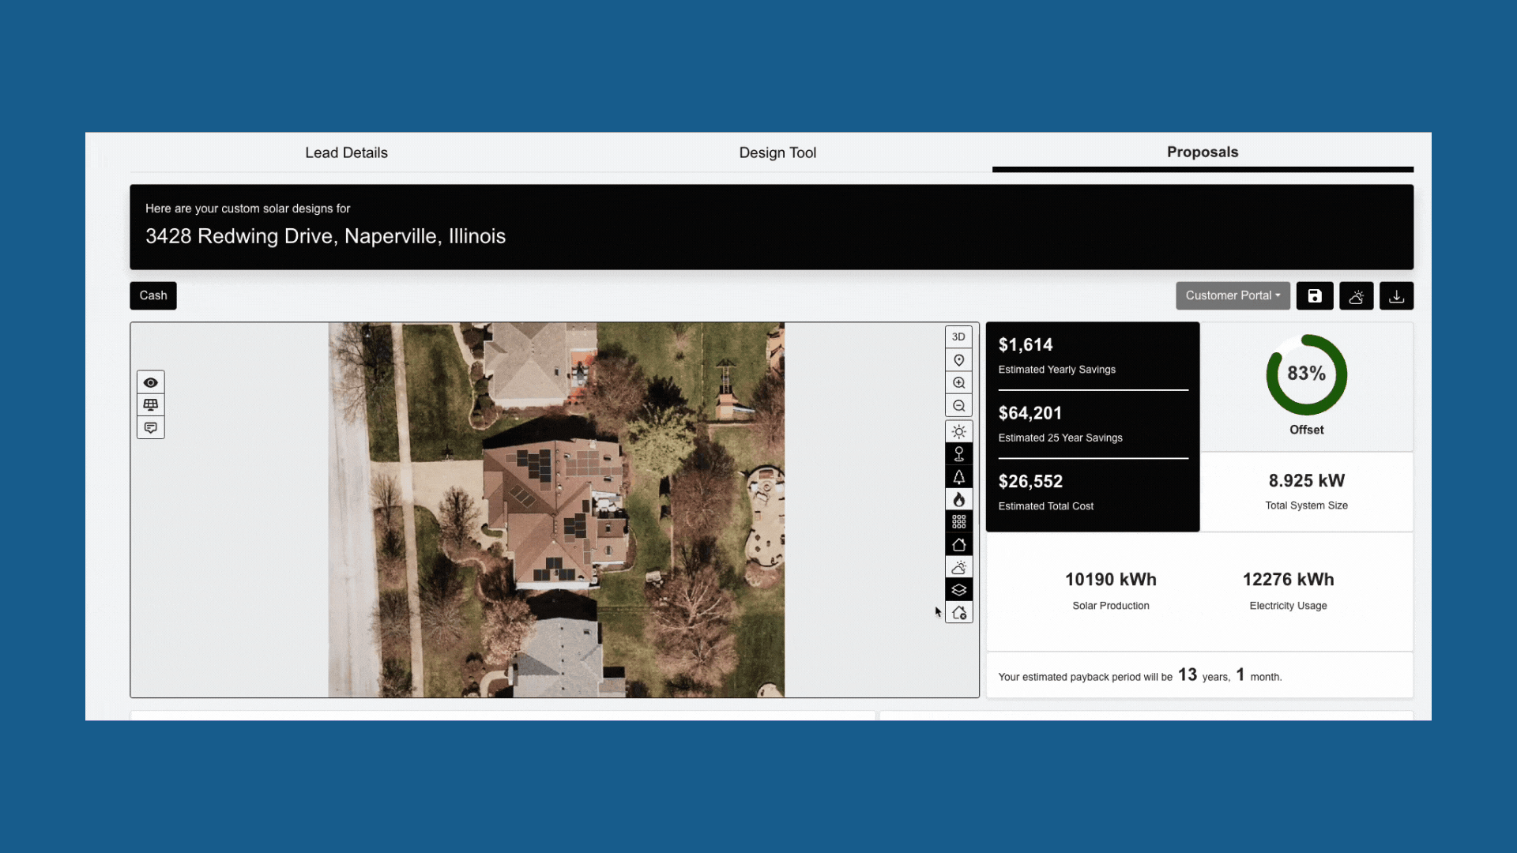Click the $64,201 25 year savings
The width and height of the screenshot is (1517, 853).
pos(1030,413)
